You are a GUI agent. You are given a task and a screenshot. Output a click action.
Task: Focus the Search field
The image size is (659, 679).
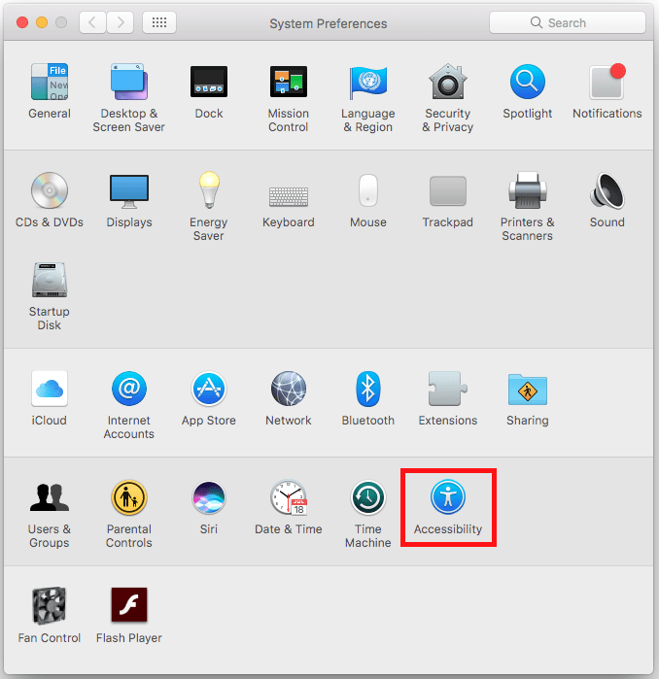click(568, 22)
